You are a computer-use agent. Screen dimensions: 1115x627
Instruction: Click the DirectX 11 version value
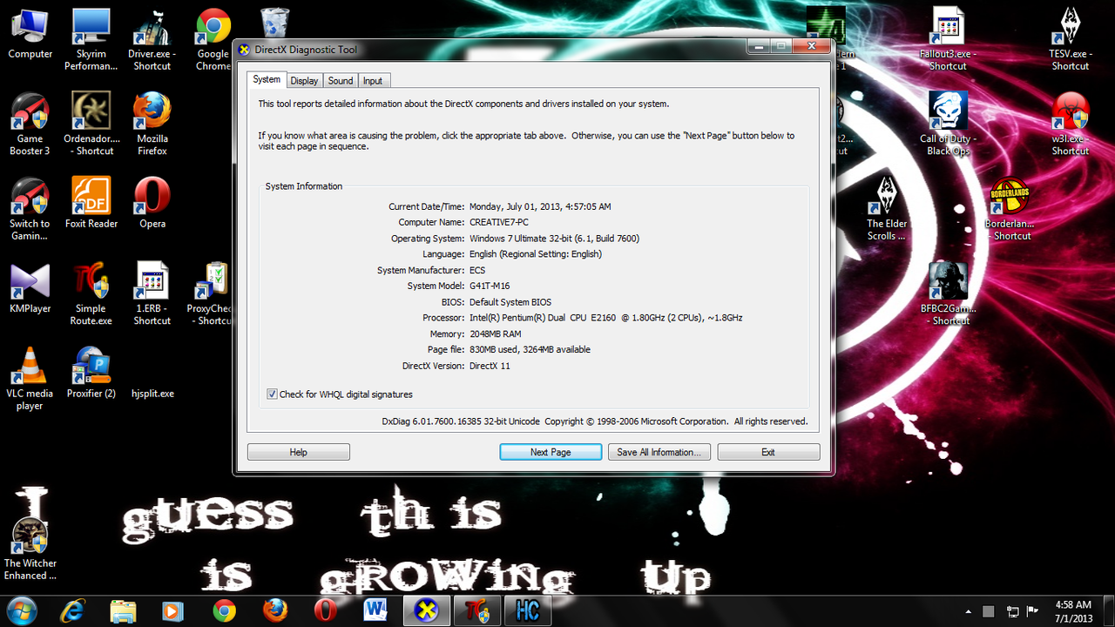click(490, 366)
